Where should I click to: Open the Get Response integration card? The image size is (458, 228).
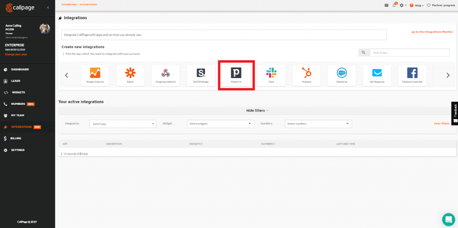(377, 75)
